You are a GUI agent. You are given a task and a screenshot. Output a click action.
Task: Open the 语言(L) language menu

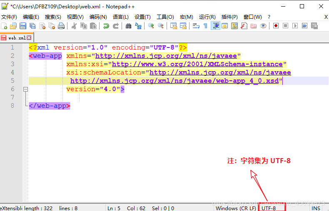pyautogui.click(x=120, y=17)
